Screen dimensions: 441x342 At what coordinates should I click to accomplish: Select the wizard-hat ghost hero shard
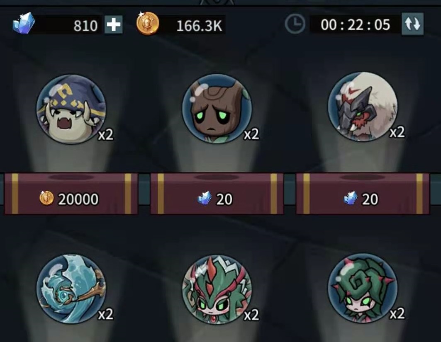coord(72,109)
